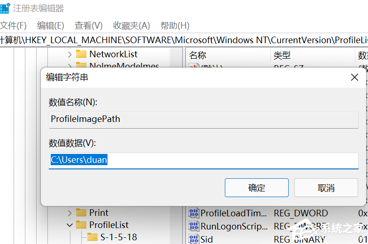
Task: Click the Print folder icon
Action: pos(81,213)
